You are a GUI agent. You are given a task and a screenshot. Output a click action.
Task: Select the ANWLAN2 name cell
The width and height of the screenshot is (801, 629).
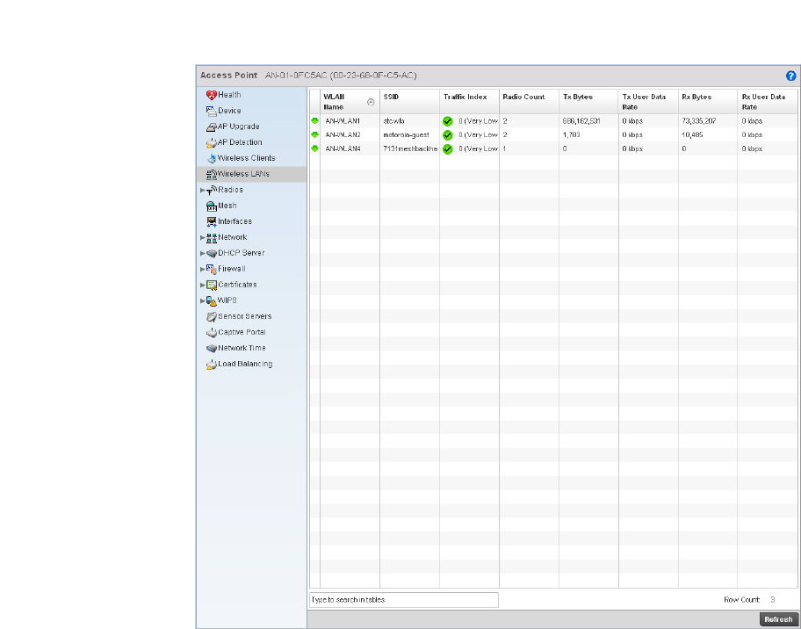[343, 135]
